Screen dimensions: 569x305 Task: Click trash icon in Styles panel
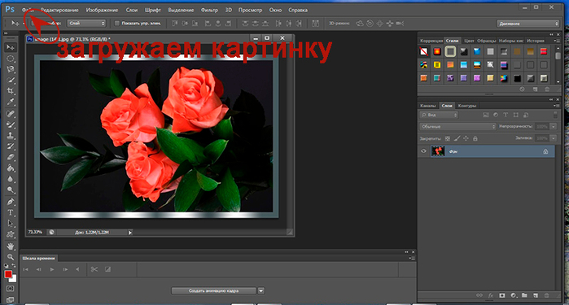click(547, 89)
